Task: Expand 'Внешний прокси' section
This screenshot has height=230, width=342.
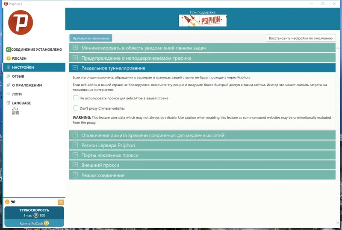Action: pos(202,165)
